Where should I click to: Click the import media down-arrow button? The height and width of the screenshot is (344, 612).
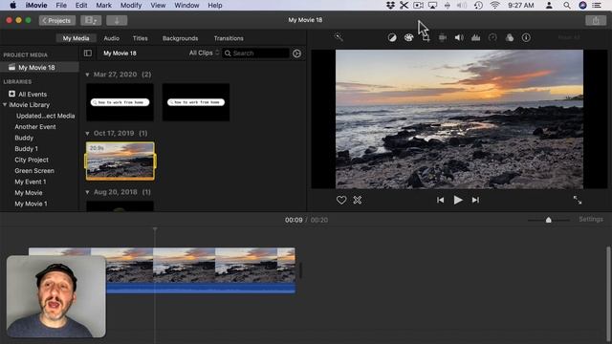pyautogui.click(x=117, y=20)
